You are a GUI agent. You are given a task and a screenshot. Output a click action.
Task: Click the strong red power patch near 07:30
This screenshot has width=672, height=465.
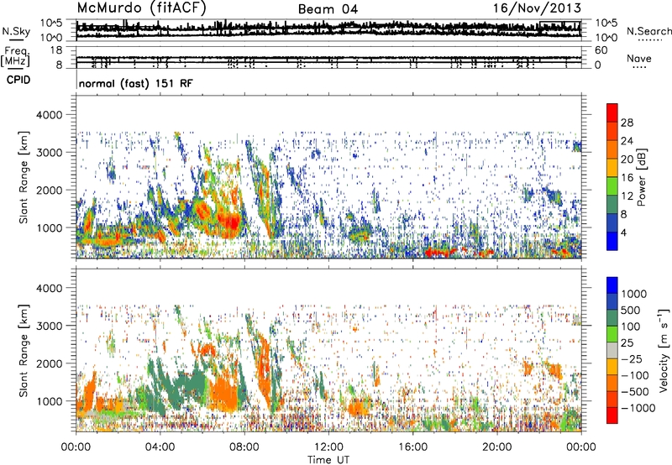[229, 222]
